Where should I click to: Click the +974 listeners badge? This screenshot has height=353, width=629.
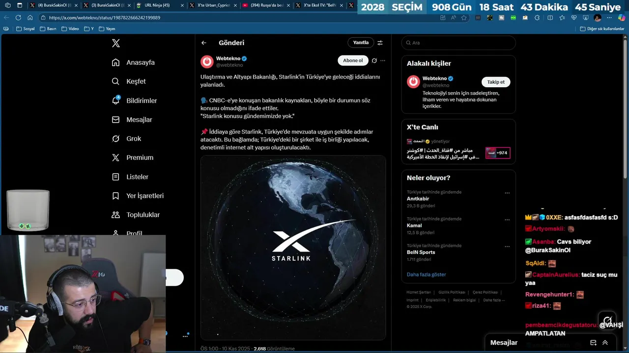pos(498,153)
